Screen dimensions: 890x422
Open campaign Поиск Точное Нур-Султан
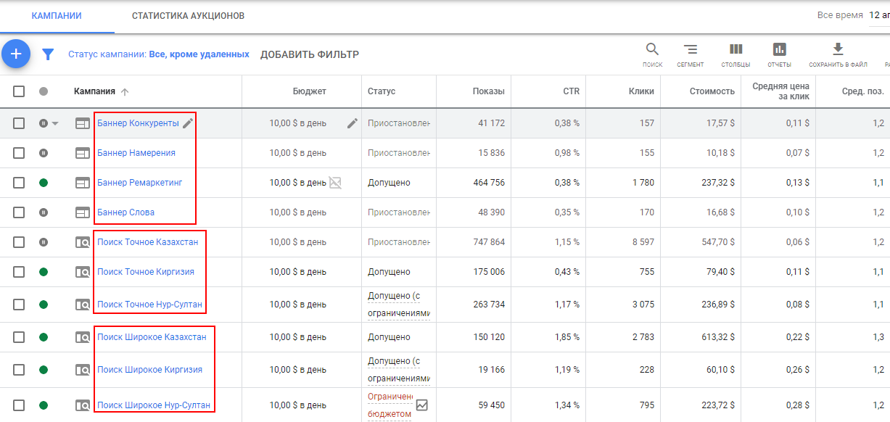(150, 305)
